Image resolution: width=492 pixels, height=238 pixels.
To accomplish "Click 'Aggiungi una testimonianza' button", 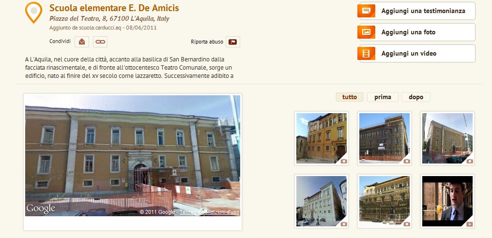I will tap(417, 11).
